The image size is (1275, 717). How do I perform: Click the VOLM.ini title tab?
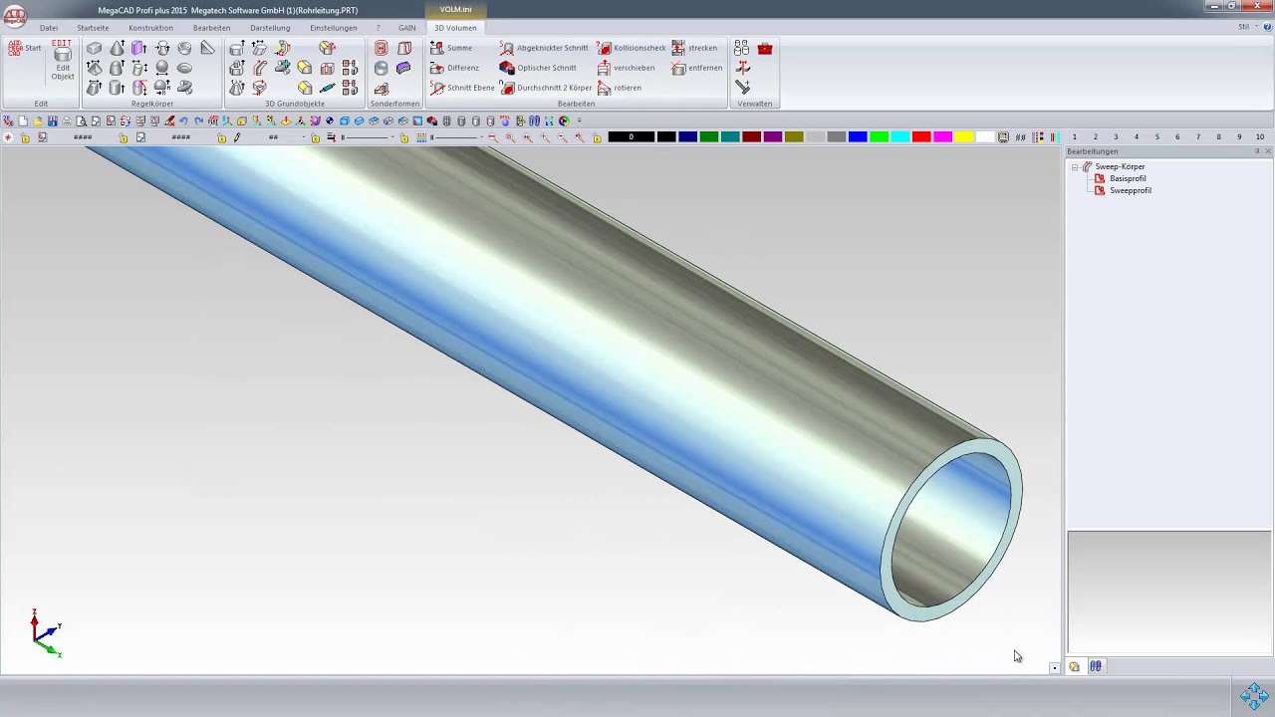coord(456,9)
